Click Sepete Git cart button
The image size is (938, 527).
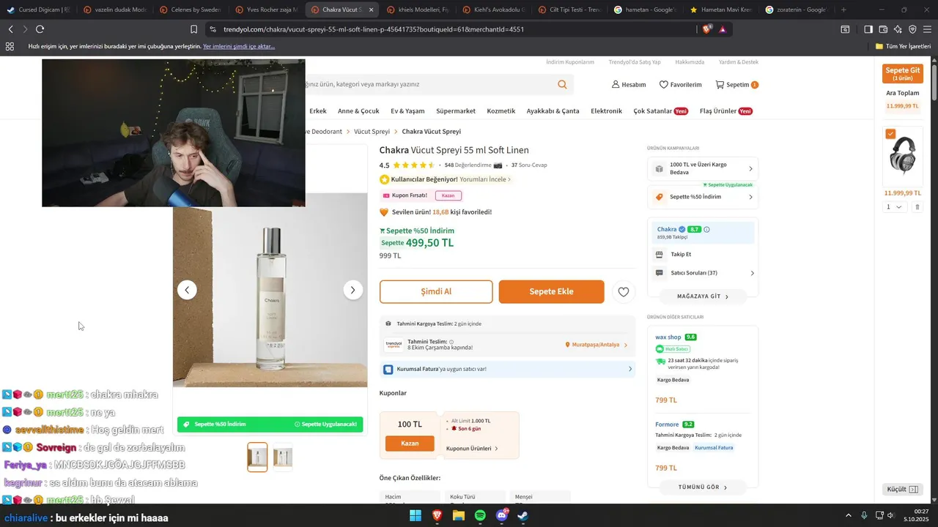coord(903,74)
